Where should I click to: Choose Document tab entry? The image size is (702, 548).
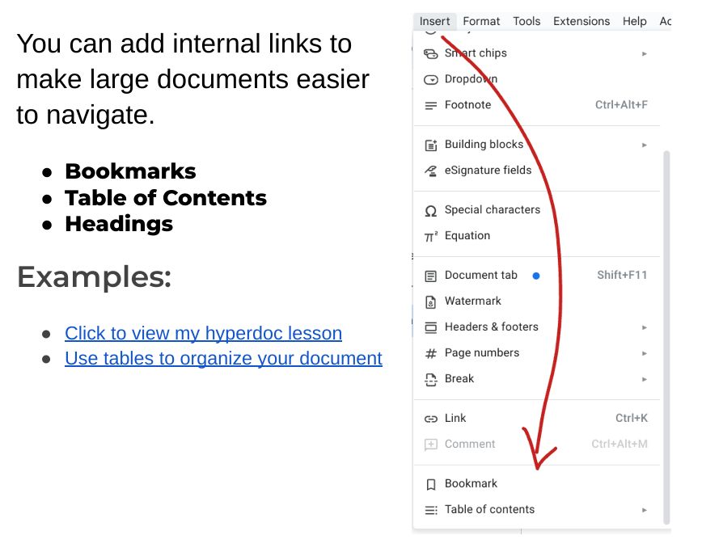pos(536,275)
